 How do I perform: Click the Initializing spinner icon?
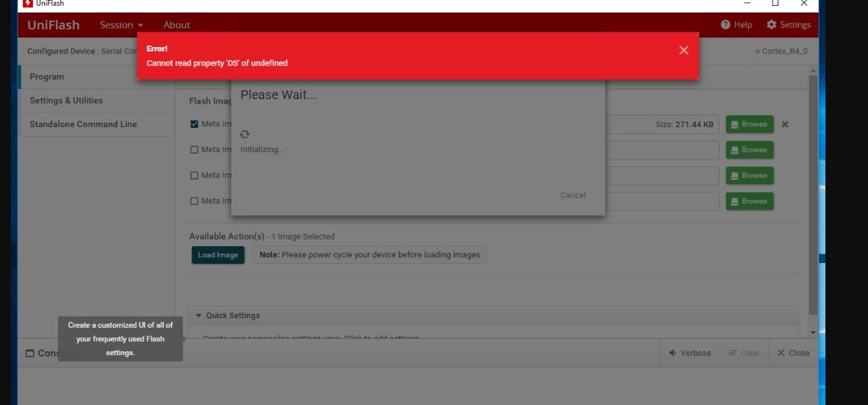tap(245, 134)
